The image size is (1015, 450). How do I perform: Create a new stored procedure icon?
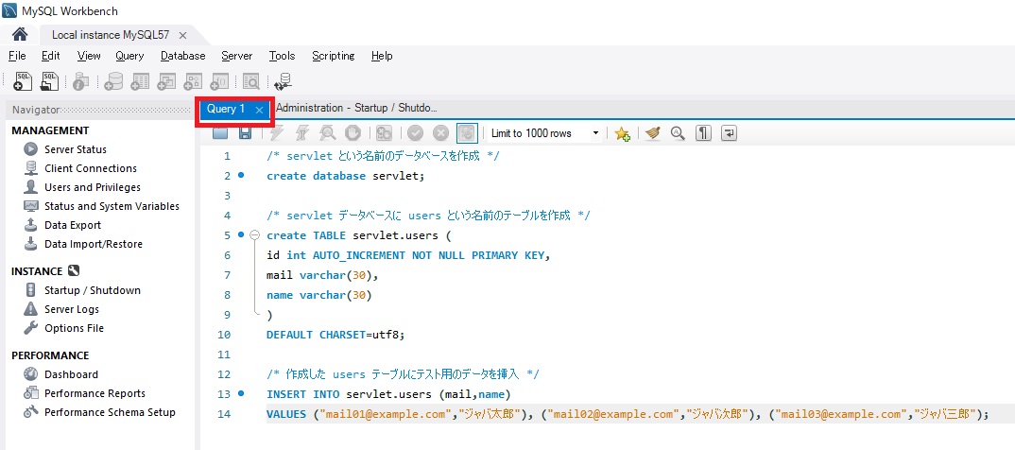tap(194, 81)
